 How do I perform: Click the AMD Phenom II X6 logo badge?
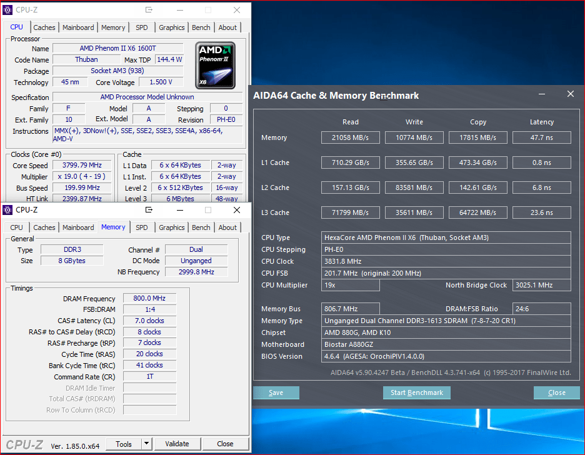215,65
